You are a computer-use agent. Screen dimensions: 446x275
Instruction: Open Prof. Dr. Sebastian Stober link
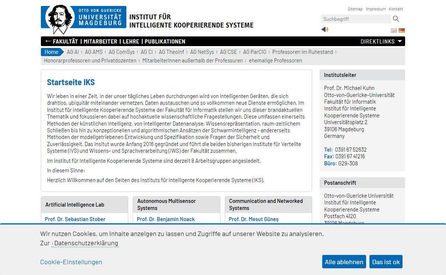(x=75, y=219)
